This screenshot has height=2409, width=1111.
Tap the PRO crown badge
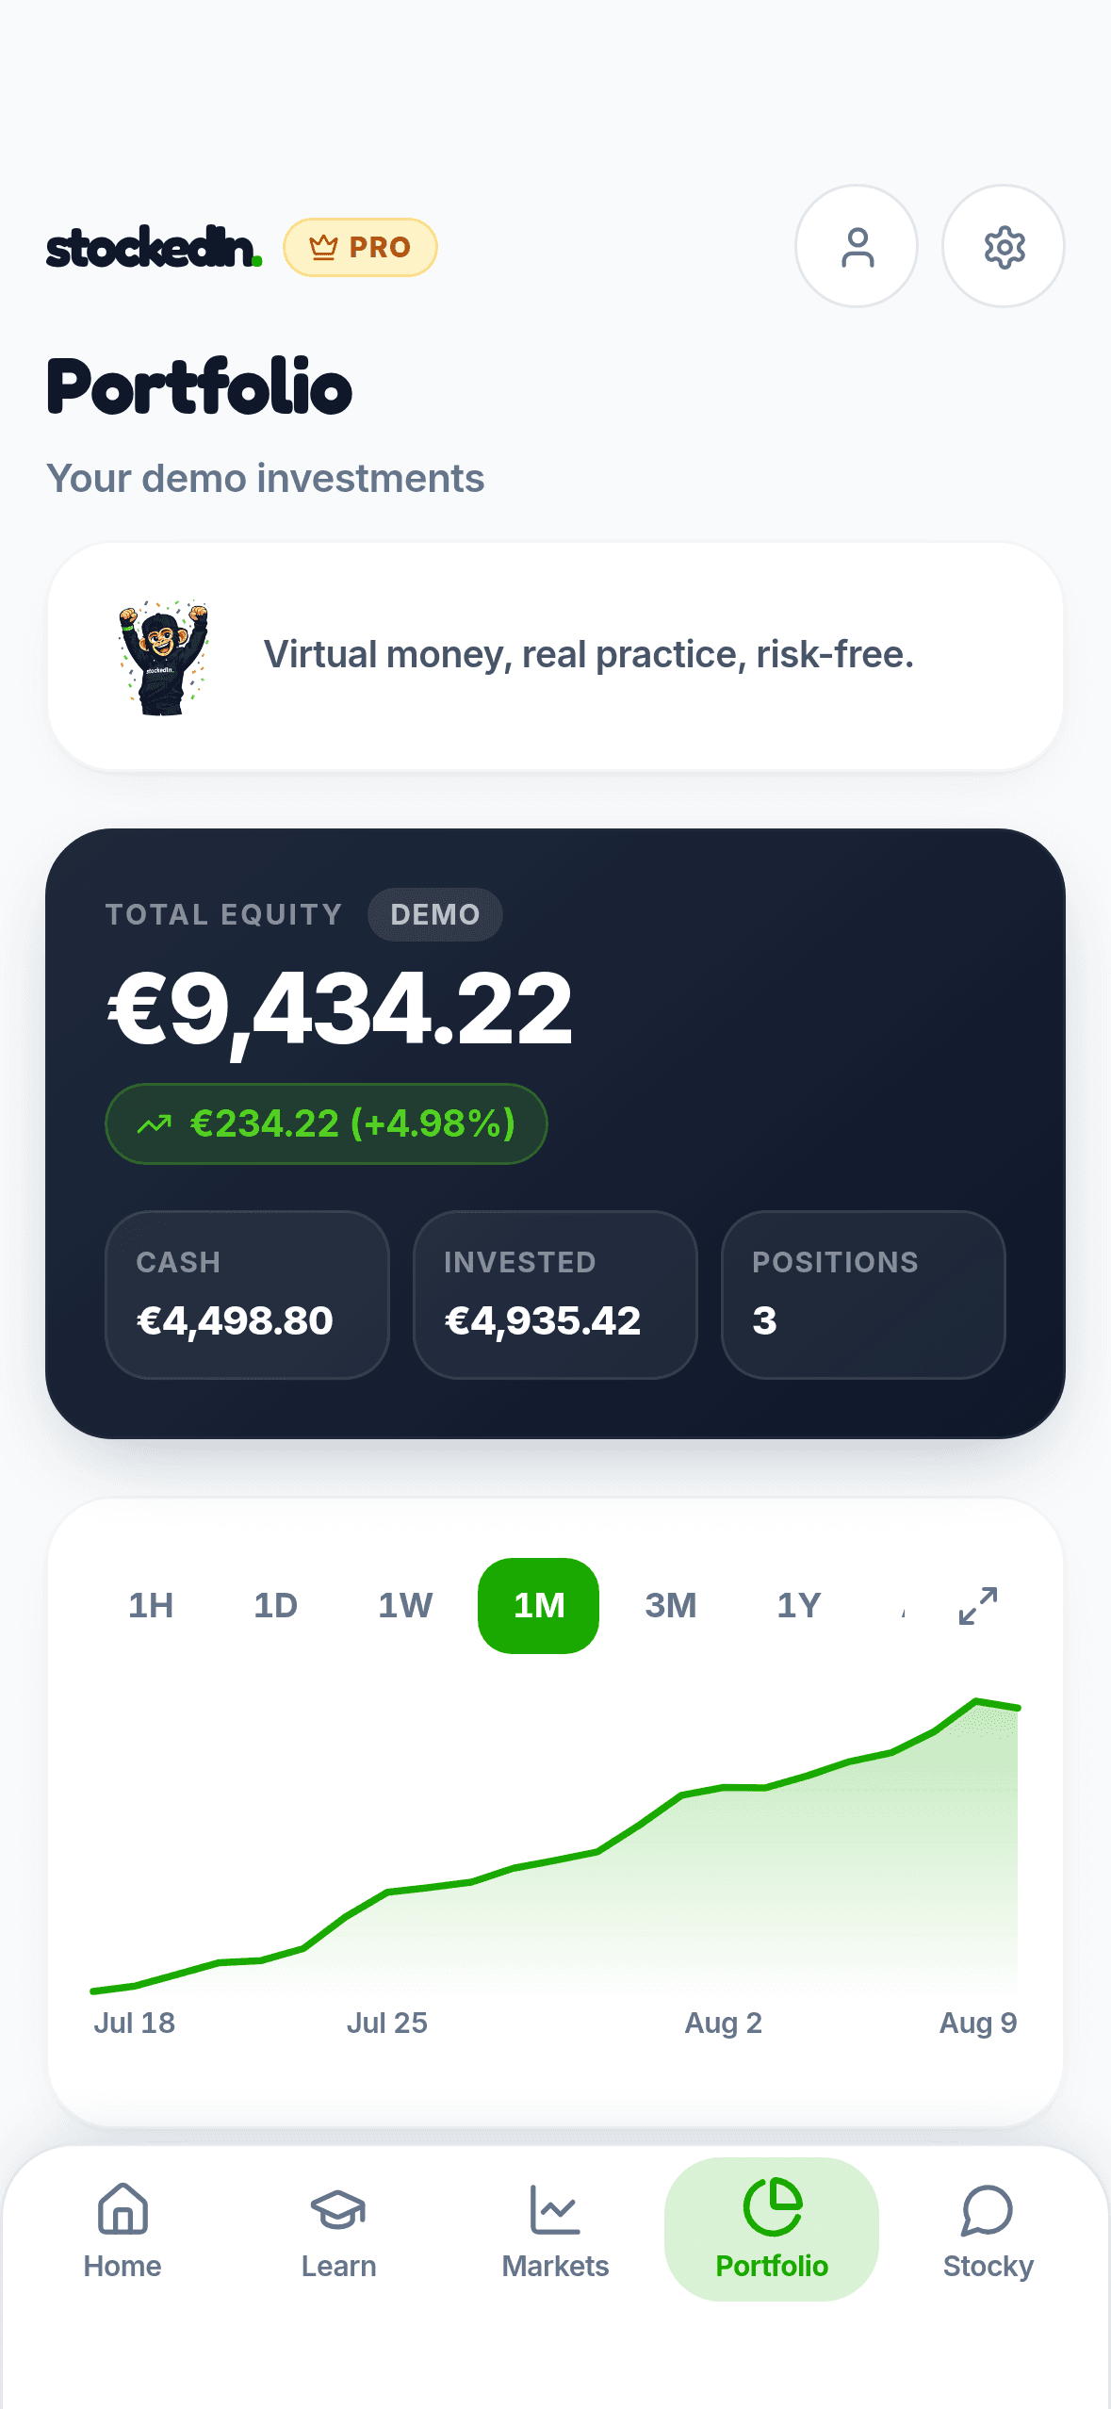[360, 247]
